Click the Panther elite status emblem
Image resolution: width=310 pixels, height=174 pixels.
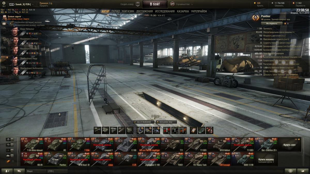point(256,18)
